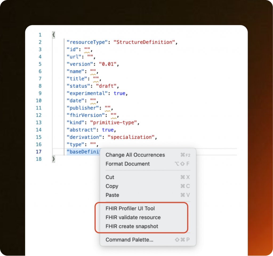Open the Command Palette entry
273x256 pixels.
tap(129, 239)
